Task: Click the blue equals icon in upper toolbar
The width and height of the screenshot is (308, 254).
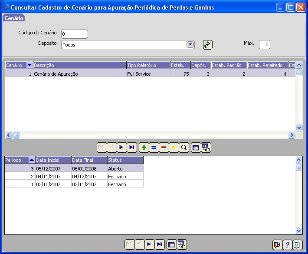Action: pos(154,148)
